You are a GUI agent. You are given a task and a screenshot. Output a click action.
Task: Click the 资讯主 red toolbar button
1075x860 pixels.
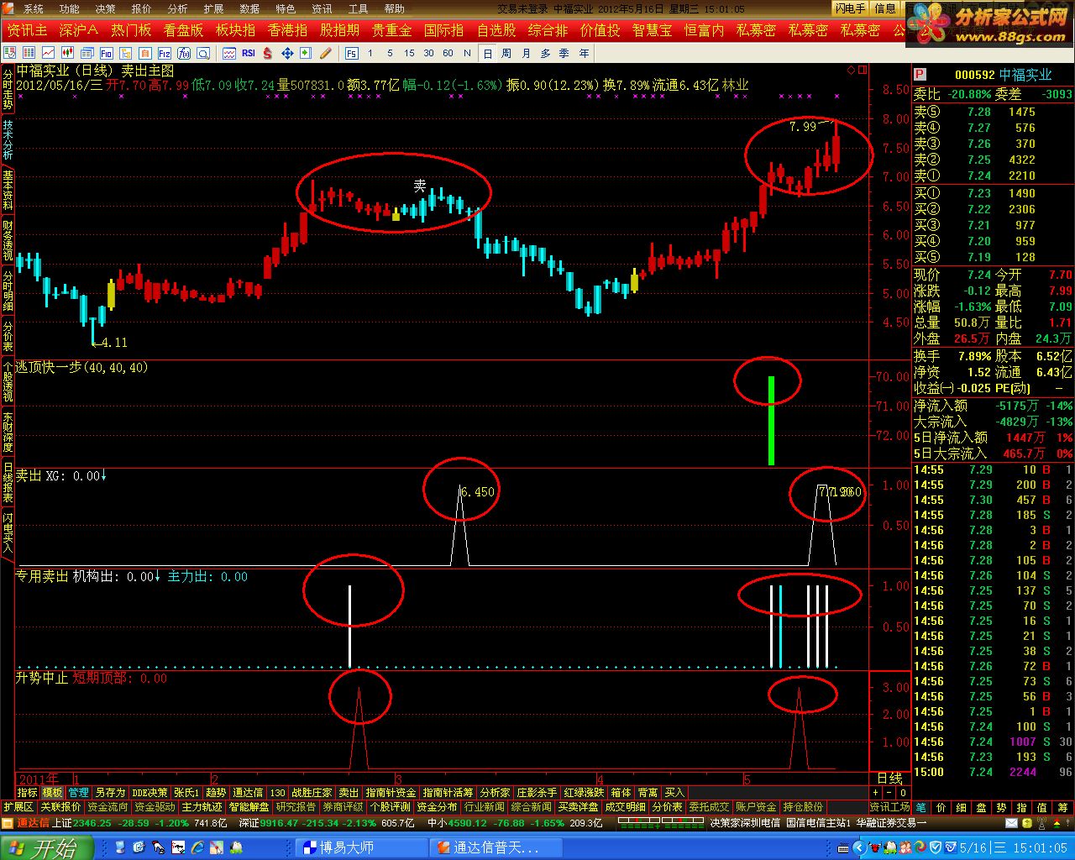point(27,30)
